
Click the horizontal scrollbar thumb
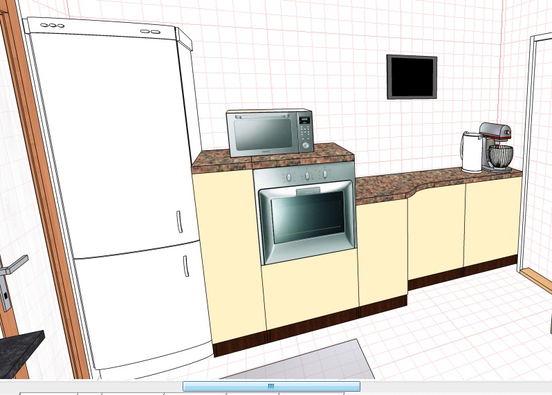[271, 386]
